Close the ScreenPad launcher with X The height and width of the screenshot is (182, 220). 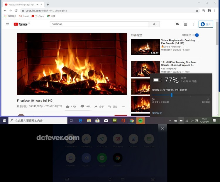pyautogui.click(x=163, y=128)
